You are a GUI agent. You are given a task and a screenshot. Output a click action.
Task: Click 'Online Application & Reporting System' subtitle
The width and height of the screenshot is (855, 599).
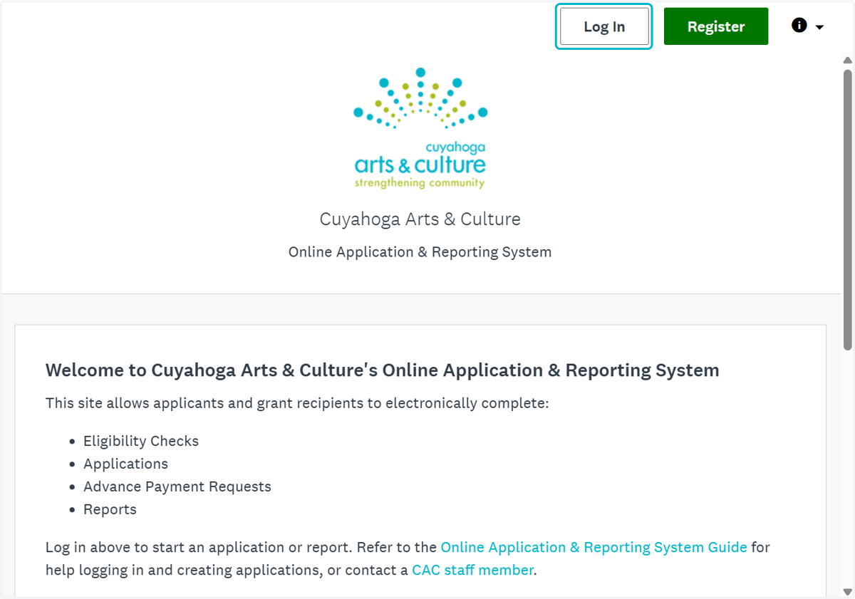click(420, 252)
